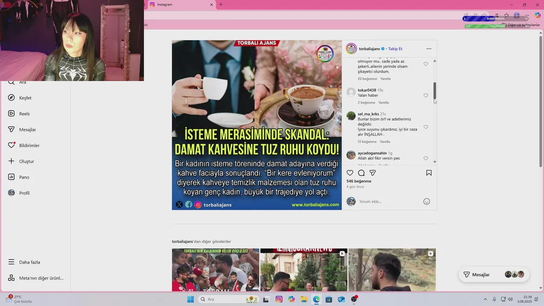Click the comments panel scrollbar thumb
The width and height of the screenshot is (544, 306).
click(x=435, y=91)
